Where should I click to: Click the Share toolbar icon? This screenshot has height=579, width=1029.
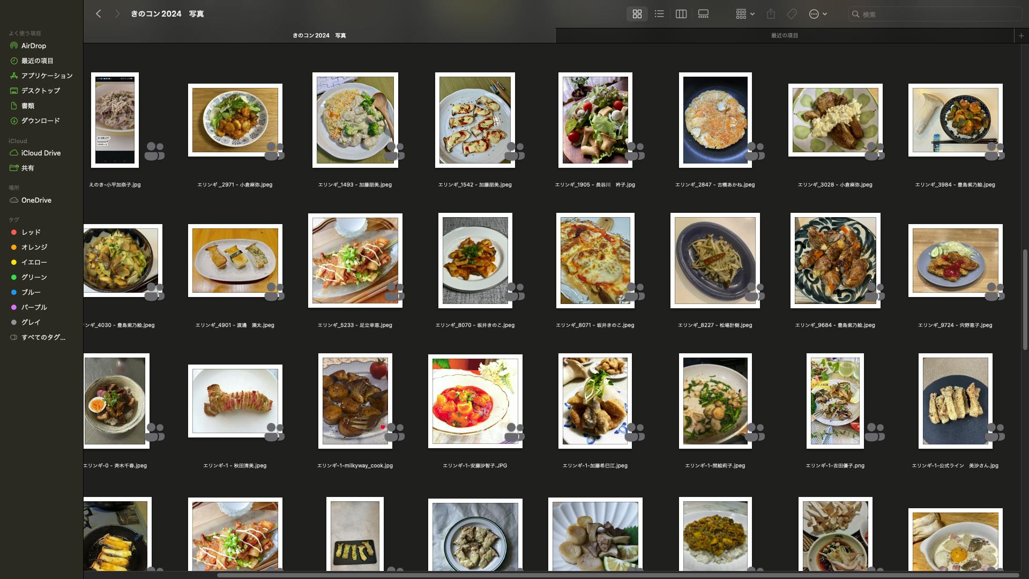pos(771,14)
